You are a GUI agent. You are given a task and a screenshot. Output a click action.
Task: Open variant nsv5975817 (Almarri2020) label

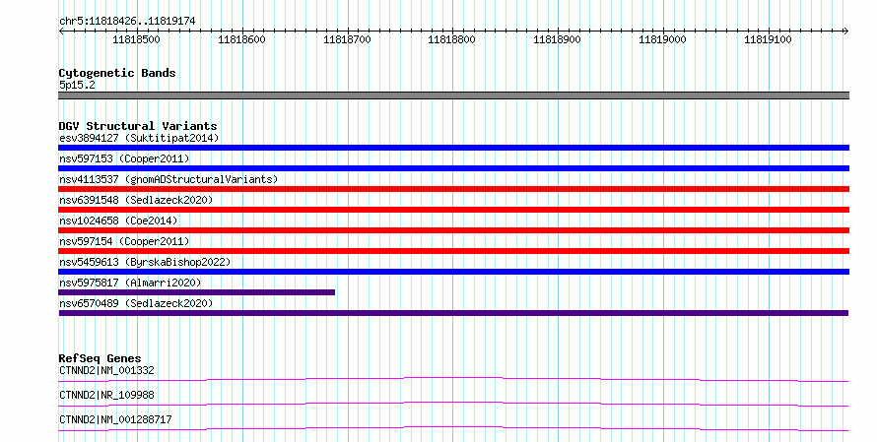point(130,283)
